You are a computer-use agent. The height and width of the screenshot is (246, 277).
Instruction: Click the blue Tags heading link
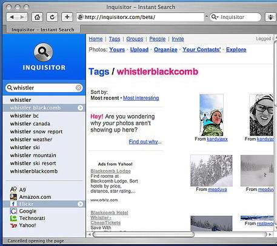pyautogui.click(x=99, y=71)
